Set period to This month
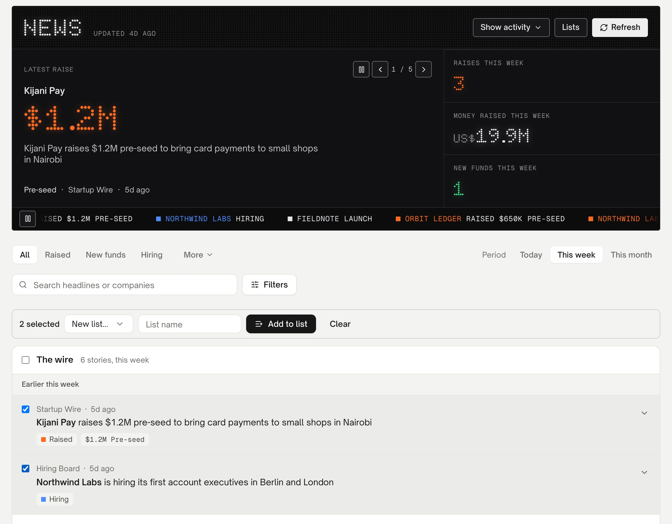Viewport: 672px width, 524px height. click(631, 255)
